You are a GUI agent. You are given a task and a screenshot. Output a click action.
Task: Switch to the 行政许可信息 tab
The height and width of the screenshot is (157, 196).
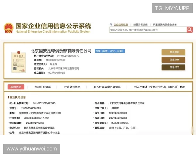coord(42,87)
